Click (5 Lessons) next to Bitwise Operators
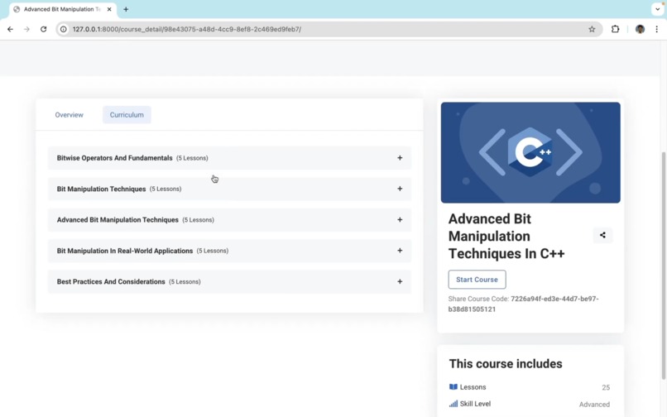This screenshot has height=417, width=667. pyautogui.click(x=192, y=158)
